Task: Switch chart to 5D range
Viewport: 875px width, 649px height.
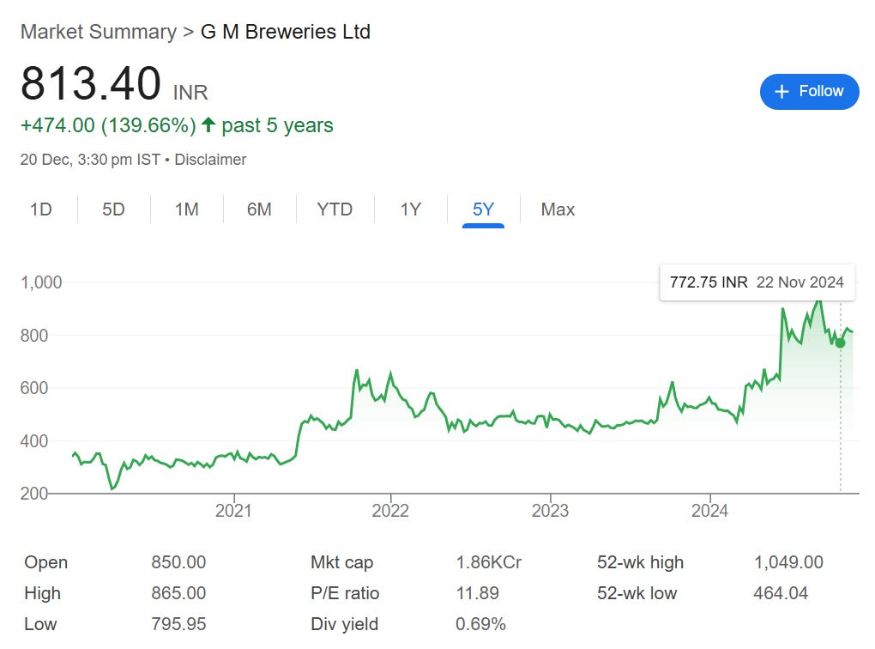Action: [x=113, y=209]
